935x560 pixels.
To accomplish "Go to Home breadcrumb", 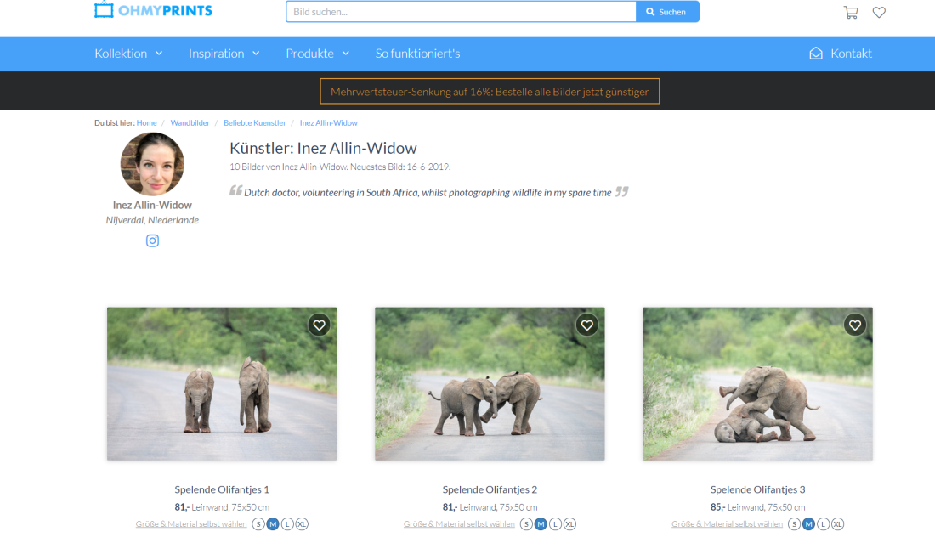I will pos(147,123).
